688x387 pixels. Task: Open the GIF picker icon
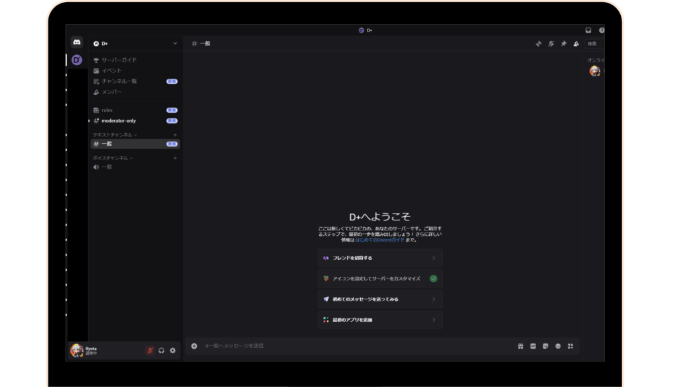tap(533, 346)
